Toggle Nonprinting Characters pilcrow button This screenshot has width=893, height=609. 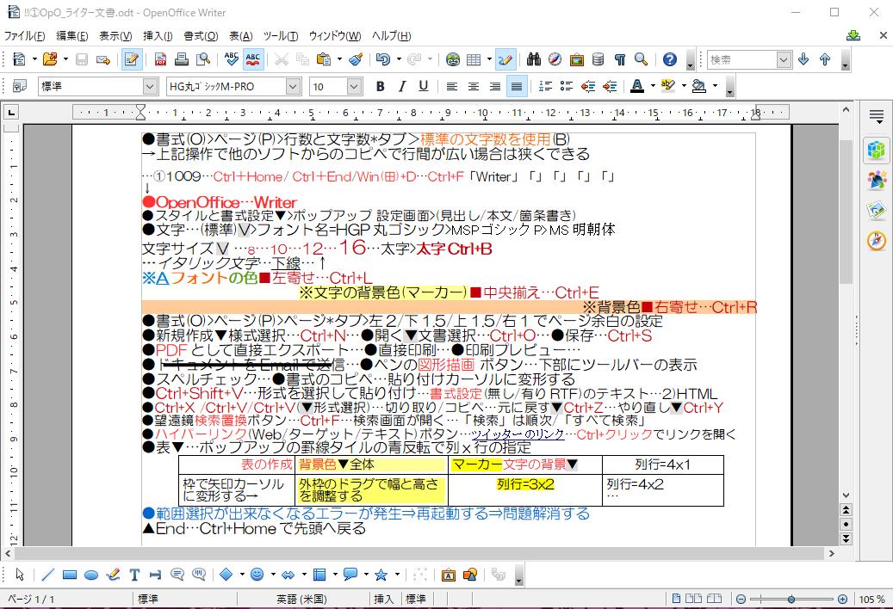(620, 59)
